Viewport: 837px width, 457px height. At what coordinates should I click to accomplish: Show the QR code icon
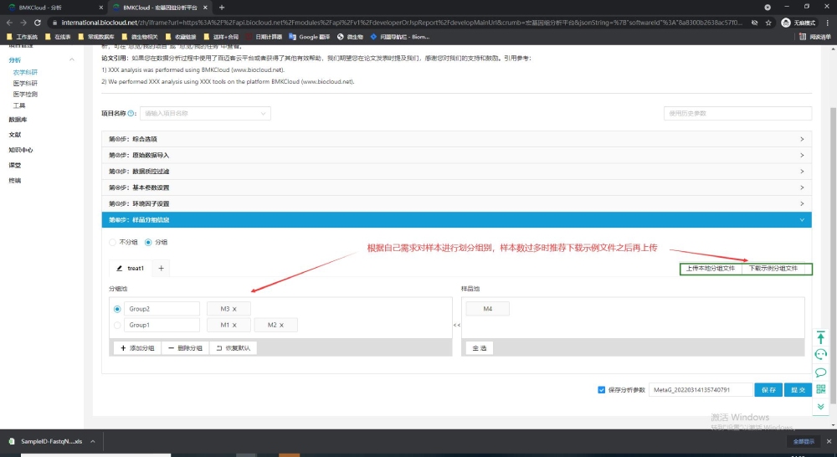pos(820,389)
